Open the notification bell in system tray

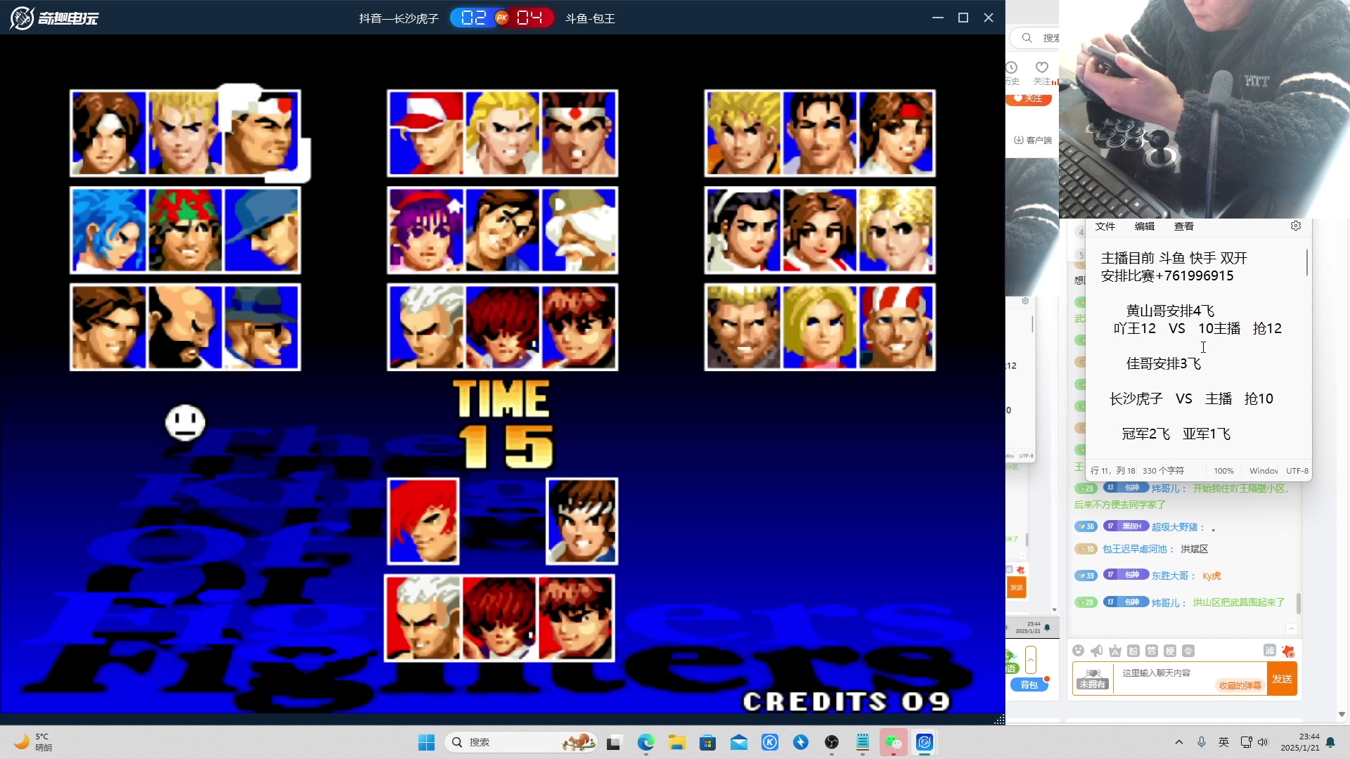[x=1330, y=742]
